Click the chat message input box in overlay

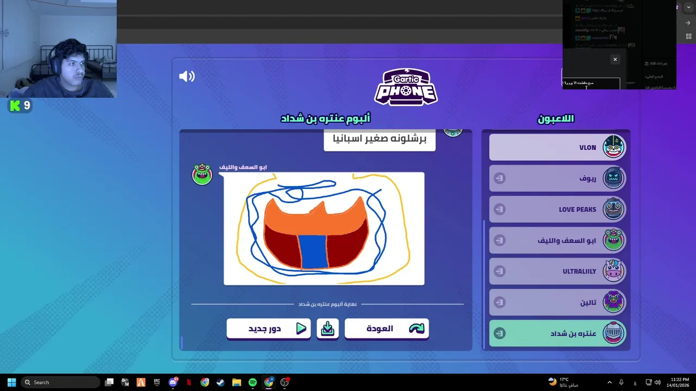pyautogui.click(x=591, y=83)
